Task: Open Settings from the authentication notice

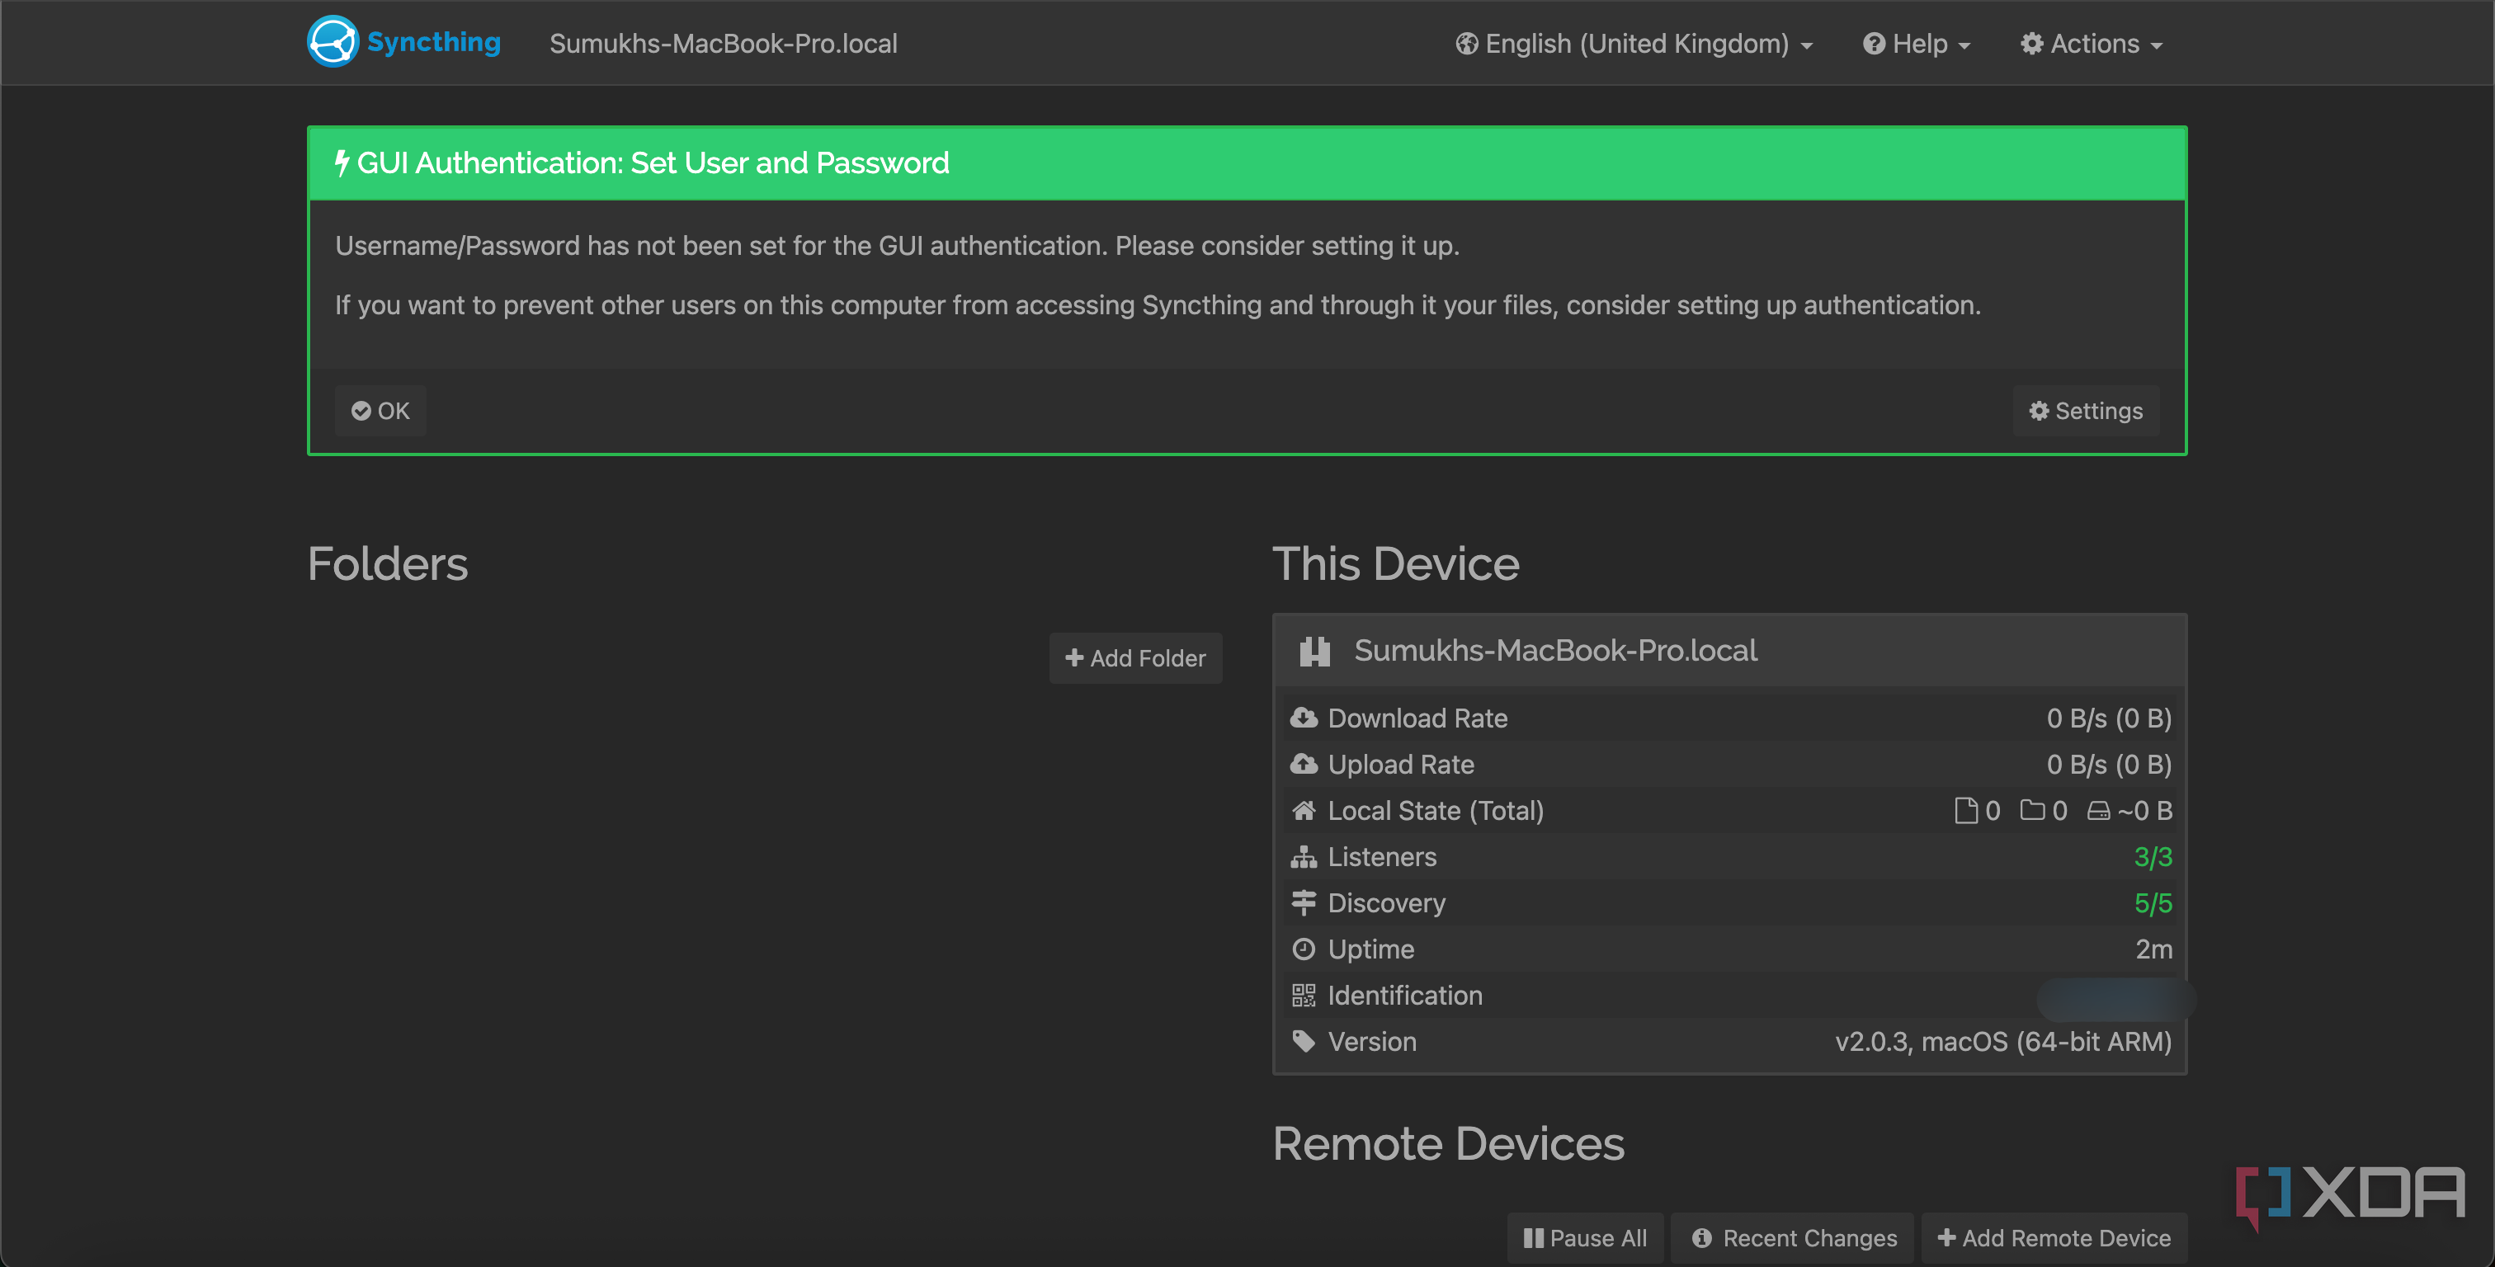Action: point(2085,411)
